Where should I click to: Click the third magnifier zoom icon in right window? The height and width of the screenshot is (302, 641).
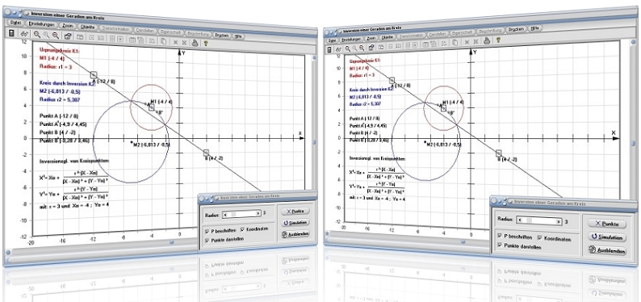[x=362, y=48]
